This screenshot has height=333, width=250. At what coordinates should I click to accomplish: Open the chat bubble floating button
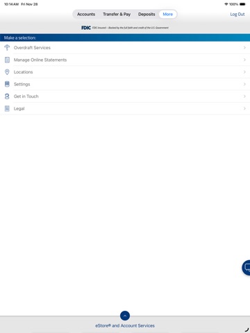tap(246, 268)
